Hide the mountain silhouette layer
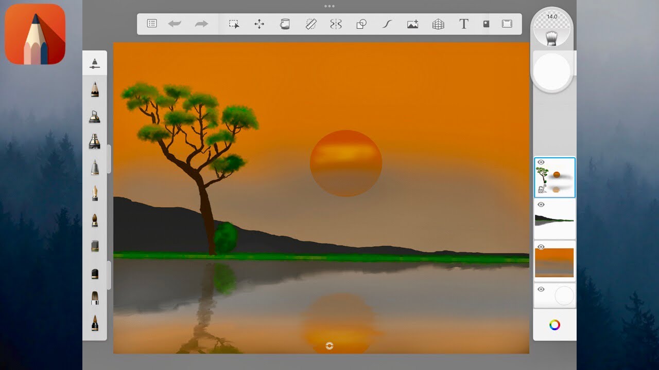The height and width of the screenshot is (370, 659). point(541,205)
